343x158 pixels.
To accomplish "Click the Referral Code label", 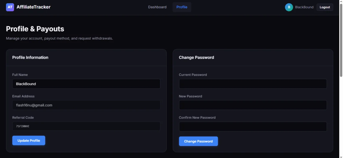I will point(23,118).
